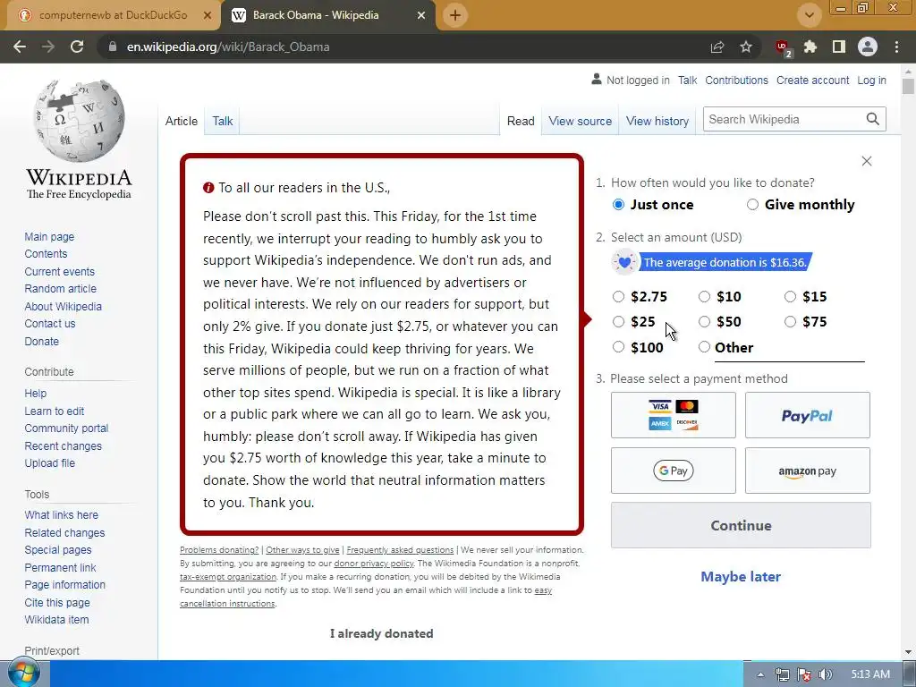Click the red info icon in banner

click(x=208, y=188)
